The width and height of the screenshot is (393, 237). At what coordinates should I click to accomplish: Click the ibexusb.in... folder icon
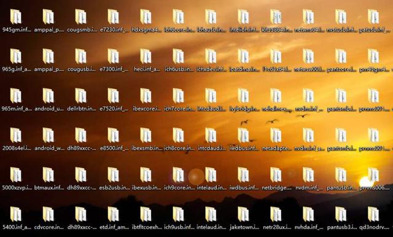146,174
